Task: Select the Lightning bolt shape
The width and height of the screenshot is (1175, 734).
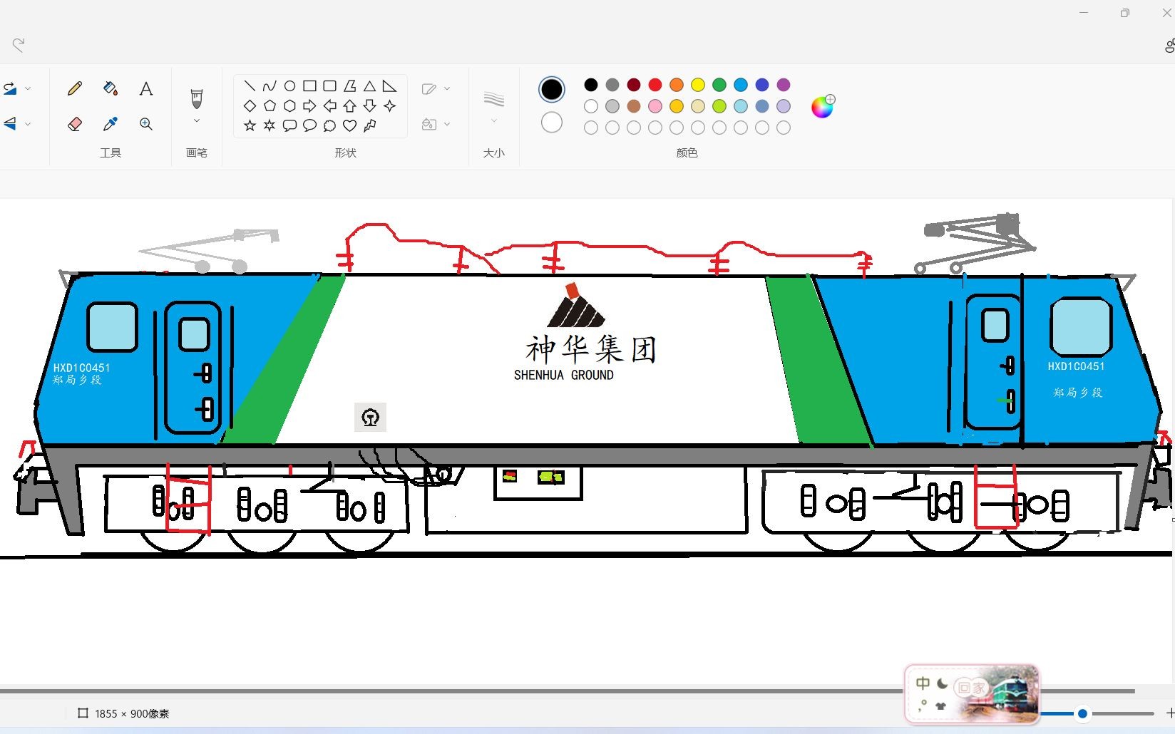Action: click(369, 125)
